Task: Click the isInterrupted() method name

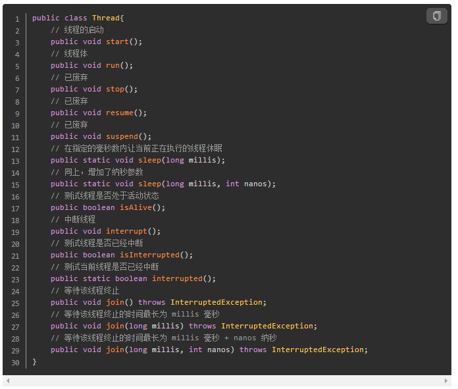Action: click(x=149, y=255)
